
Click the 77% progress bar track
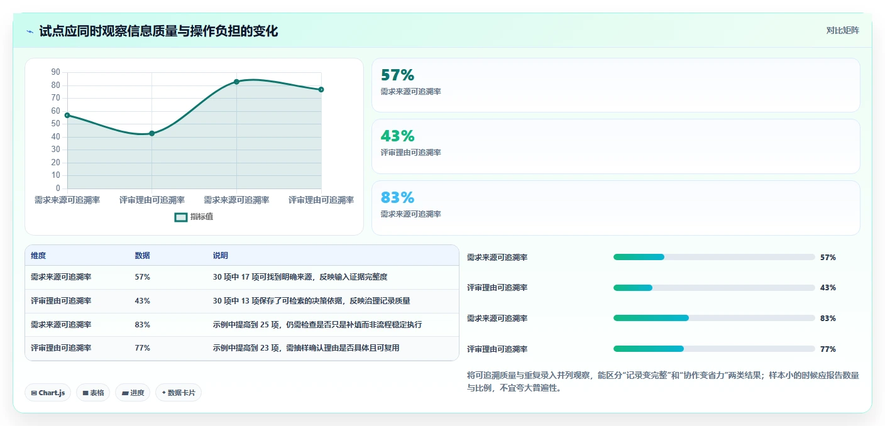714,349
